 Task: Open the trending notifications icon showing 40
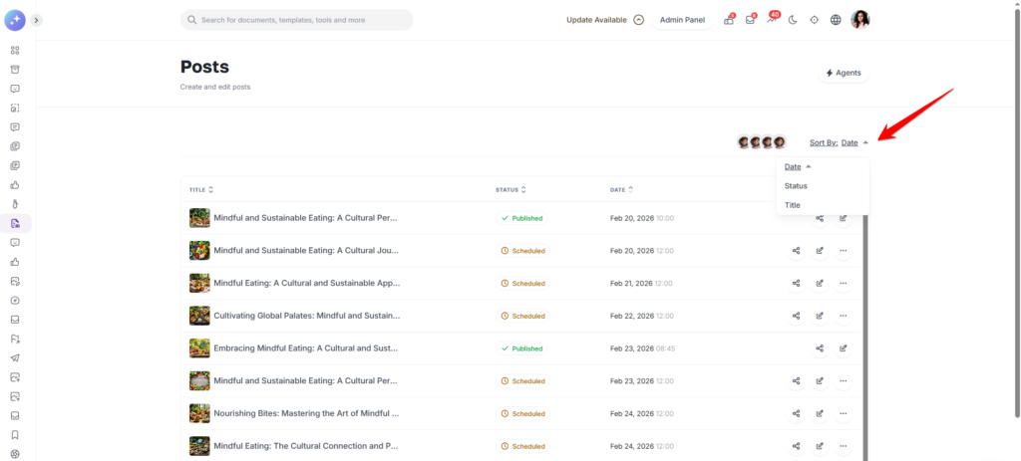pyautogui.click(x=771, y=20)
